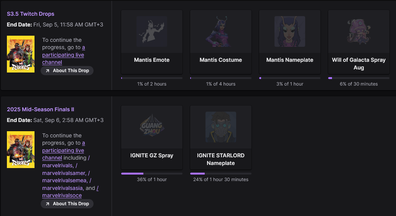Click the Mantis Emote reward icon
The height and width of the screenshot is (216, 396).
pyautogui.click(x=152, y=31)
